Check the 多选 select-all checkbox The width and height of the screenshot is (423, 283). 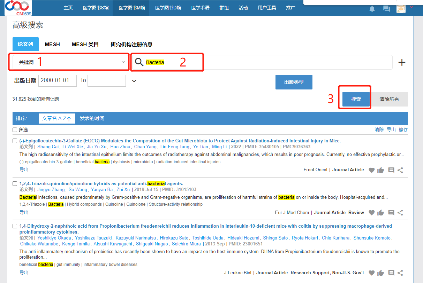15,130
